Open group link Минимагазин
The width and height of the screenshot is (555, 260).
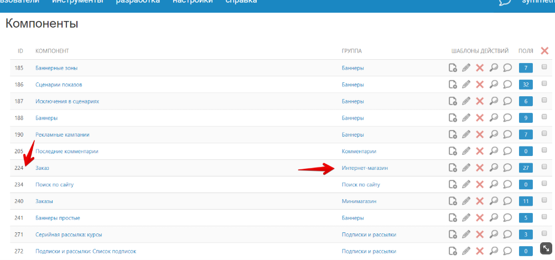(359, 201)
